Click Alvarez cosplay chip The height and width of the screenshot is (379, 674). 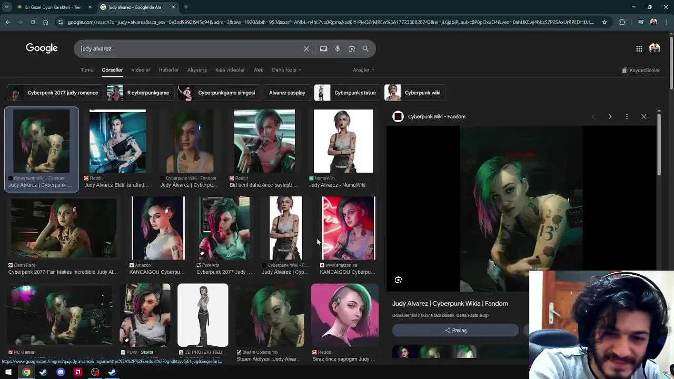[287, 93]
